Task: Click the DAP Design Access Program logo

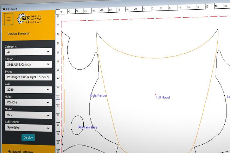Action: coord(29,19)
